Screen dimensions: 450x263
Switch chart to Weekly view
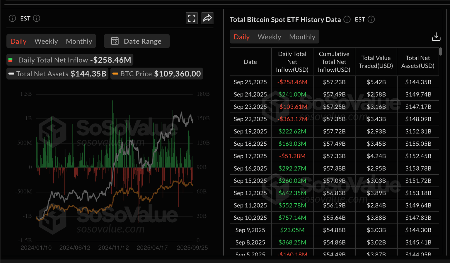click(x=46, y=41)
